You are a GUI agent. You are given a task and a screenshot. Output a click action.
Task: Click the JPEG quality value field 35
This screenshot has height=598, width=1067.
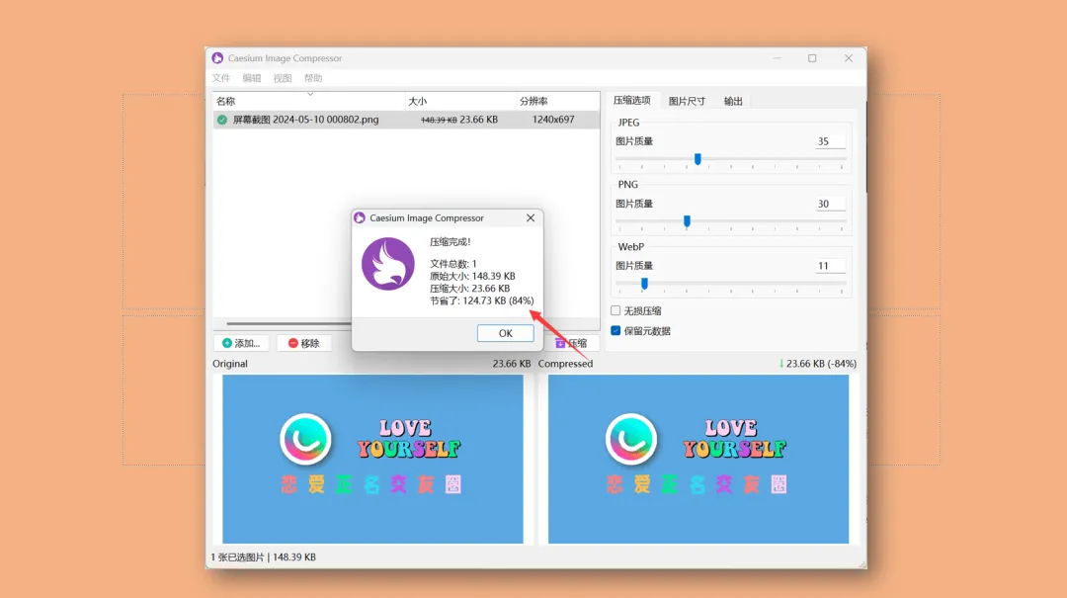click(830, 141)
